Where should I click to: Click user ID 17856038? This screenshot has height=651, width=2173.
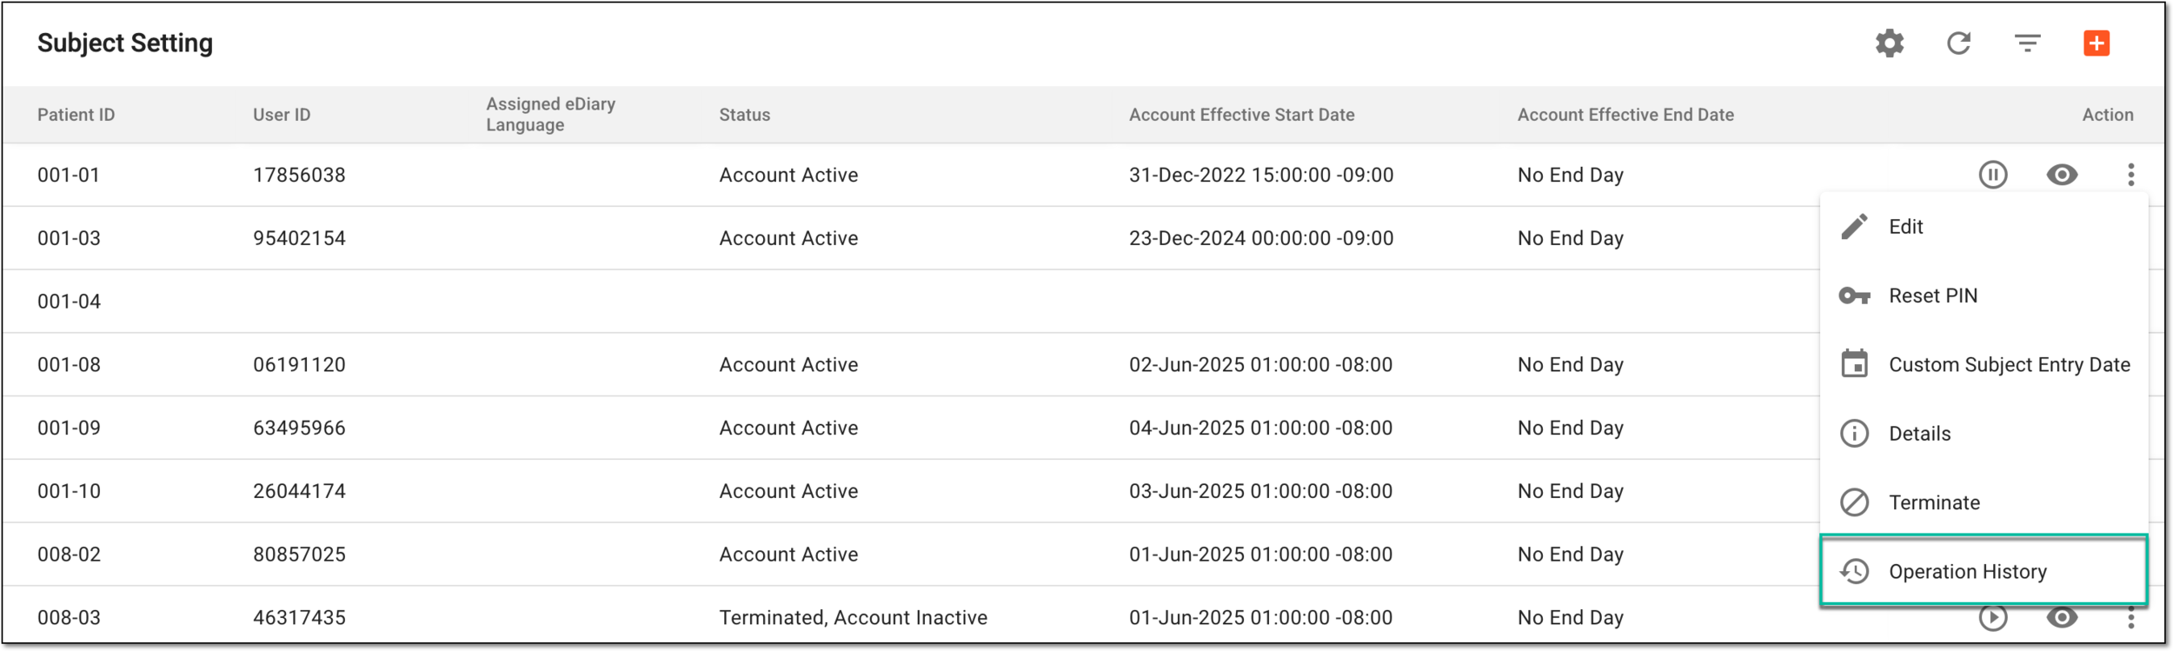(x=299, y=176)
